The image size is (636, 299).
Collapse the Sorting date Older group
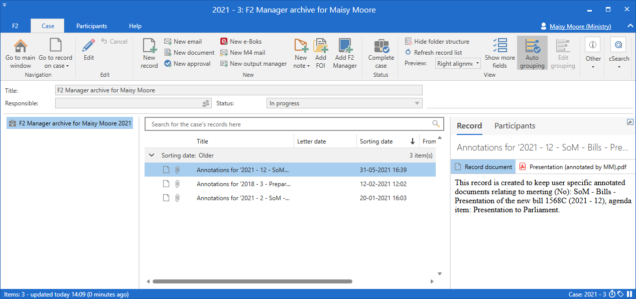152,156
